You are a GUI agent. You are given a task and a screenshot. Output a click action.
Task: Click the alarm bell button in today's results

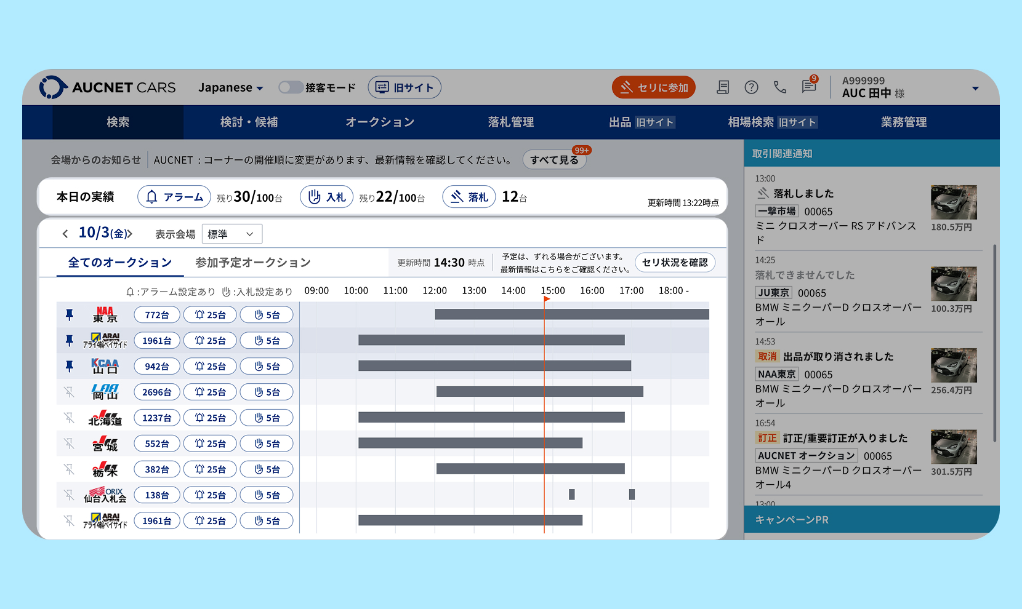pyautogui.click(x=174, y=197)
